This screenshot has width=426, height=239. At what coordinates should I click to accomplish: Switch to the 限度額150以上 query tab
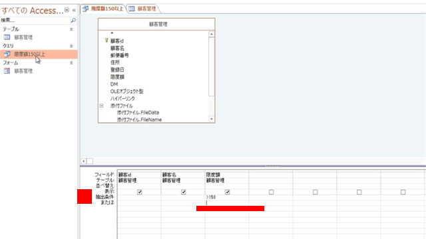(104, 9)
